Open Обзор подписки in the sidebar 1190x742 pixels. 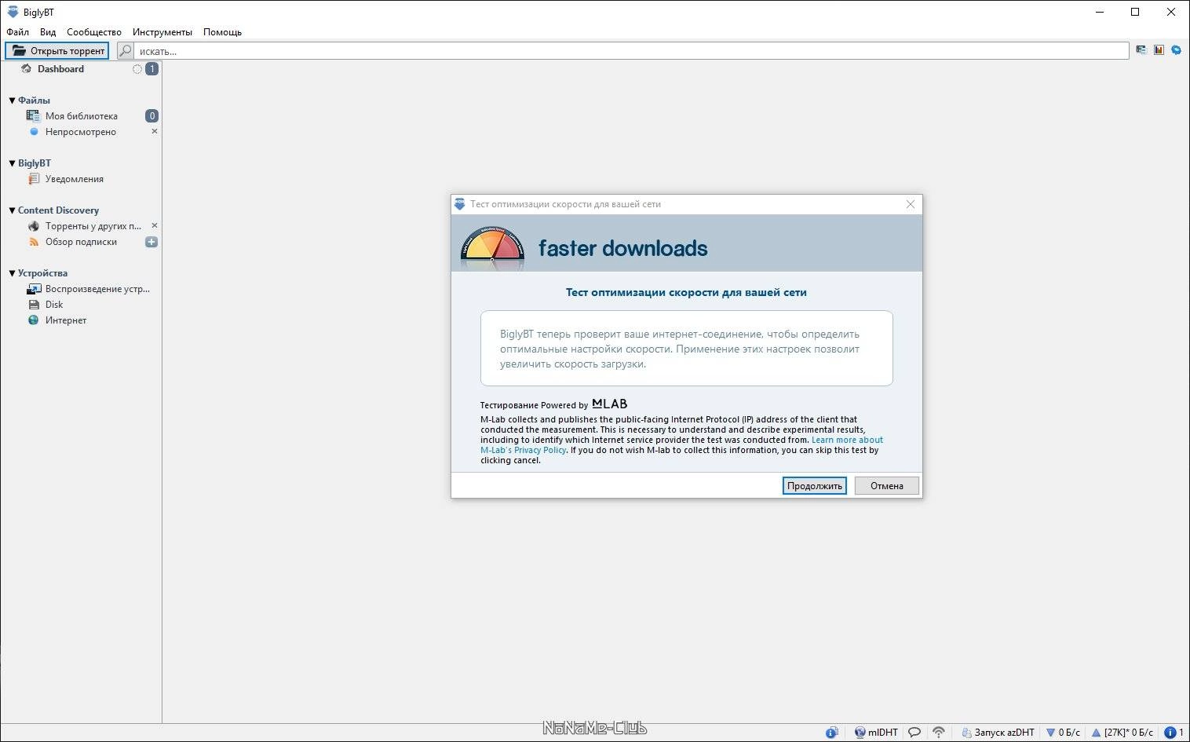click(x=81, y=242)
